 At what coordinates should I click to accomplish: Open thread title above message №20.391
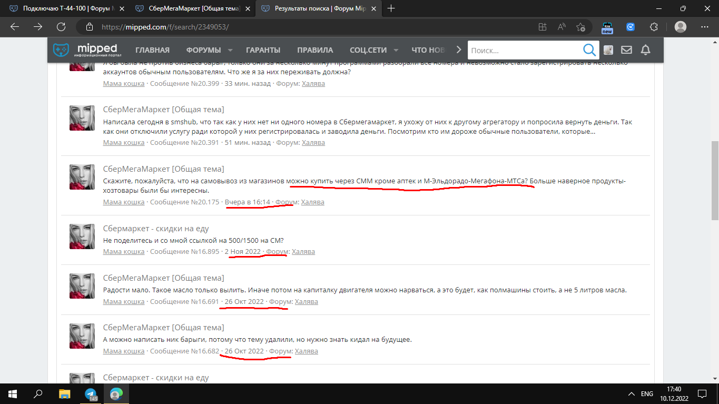164,109
